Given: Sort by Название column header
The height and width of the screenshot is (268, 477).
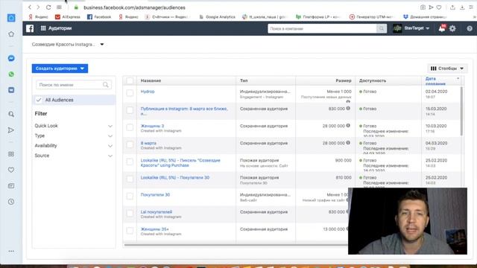Looking at the screenshot, I should (151, 80).
